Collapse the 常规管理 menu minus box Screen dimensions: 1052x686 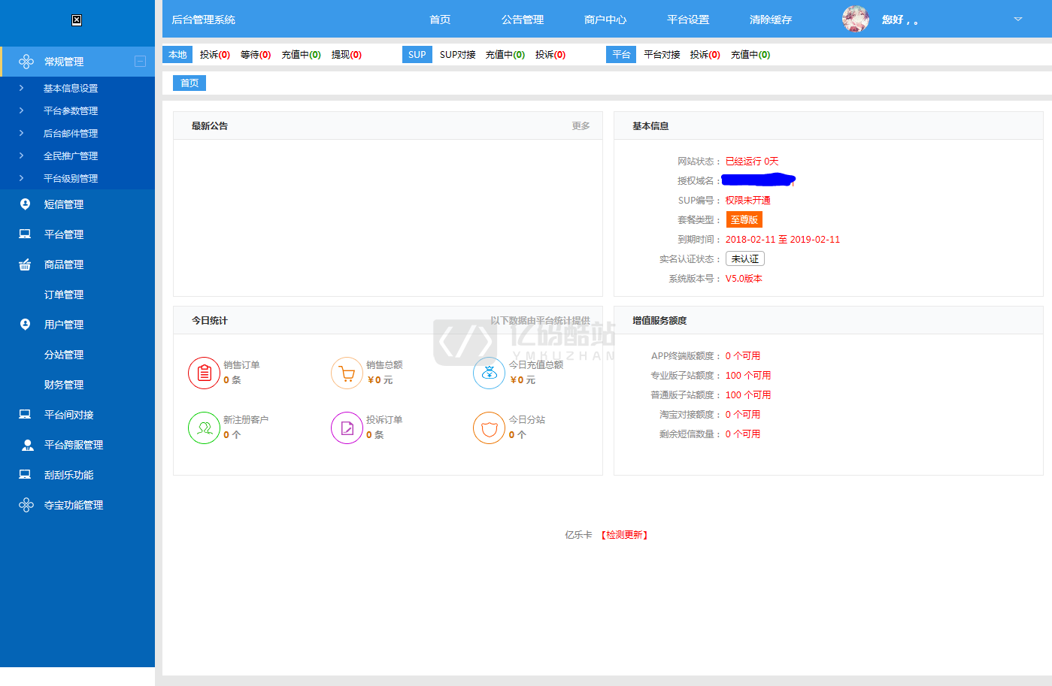[140, 62]
